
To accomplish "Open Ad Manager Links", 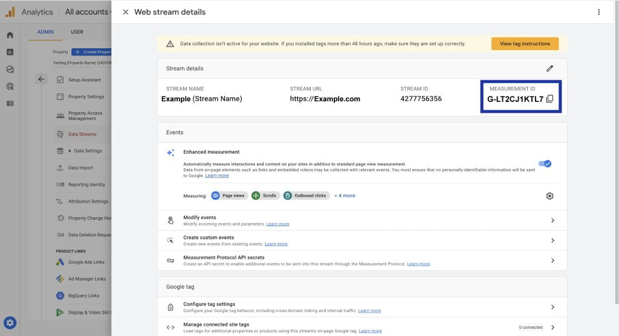I will 87,279.
